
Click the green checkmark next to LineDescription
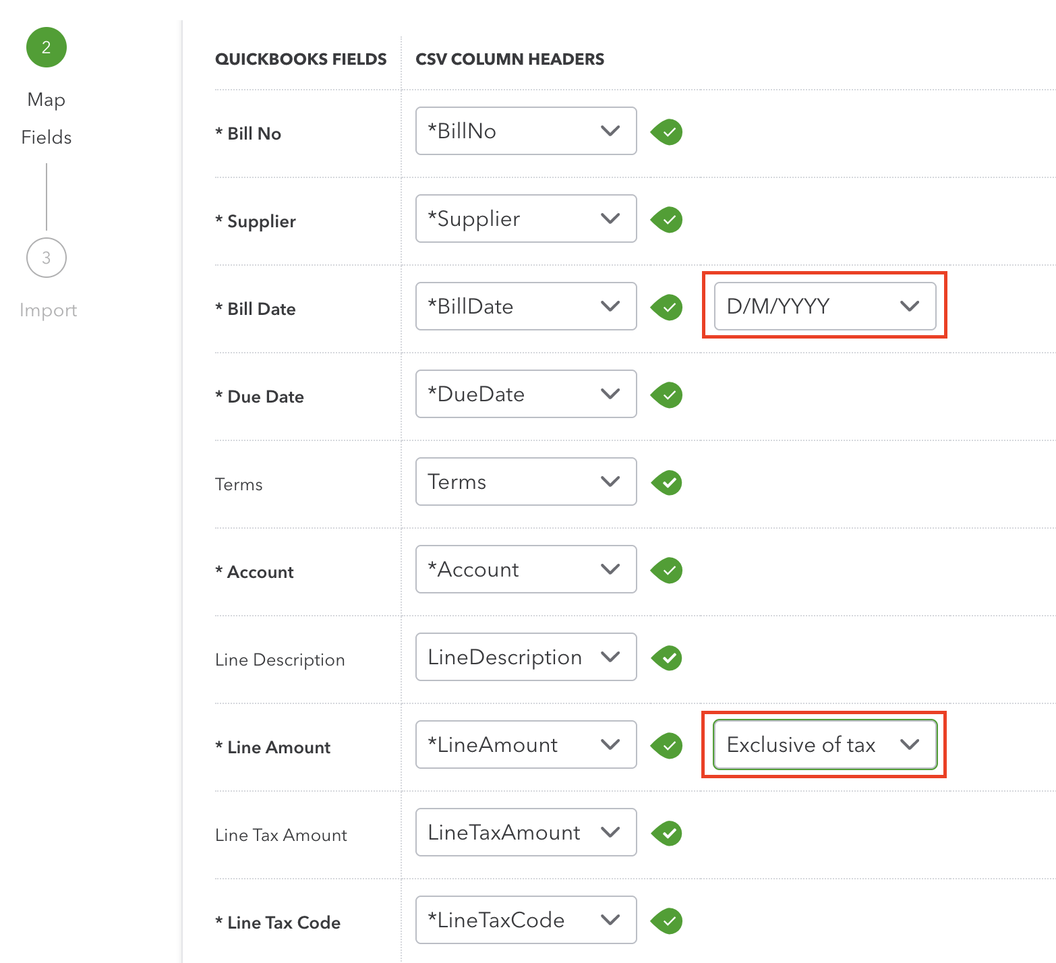[x=667, y=658]
